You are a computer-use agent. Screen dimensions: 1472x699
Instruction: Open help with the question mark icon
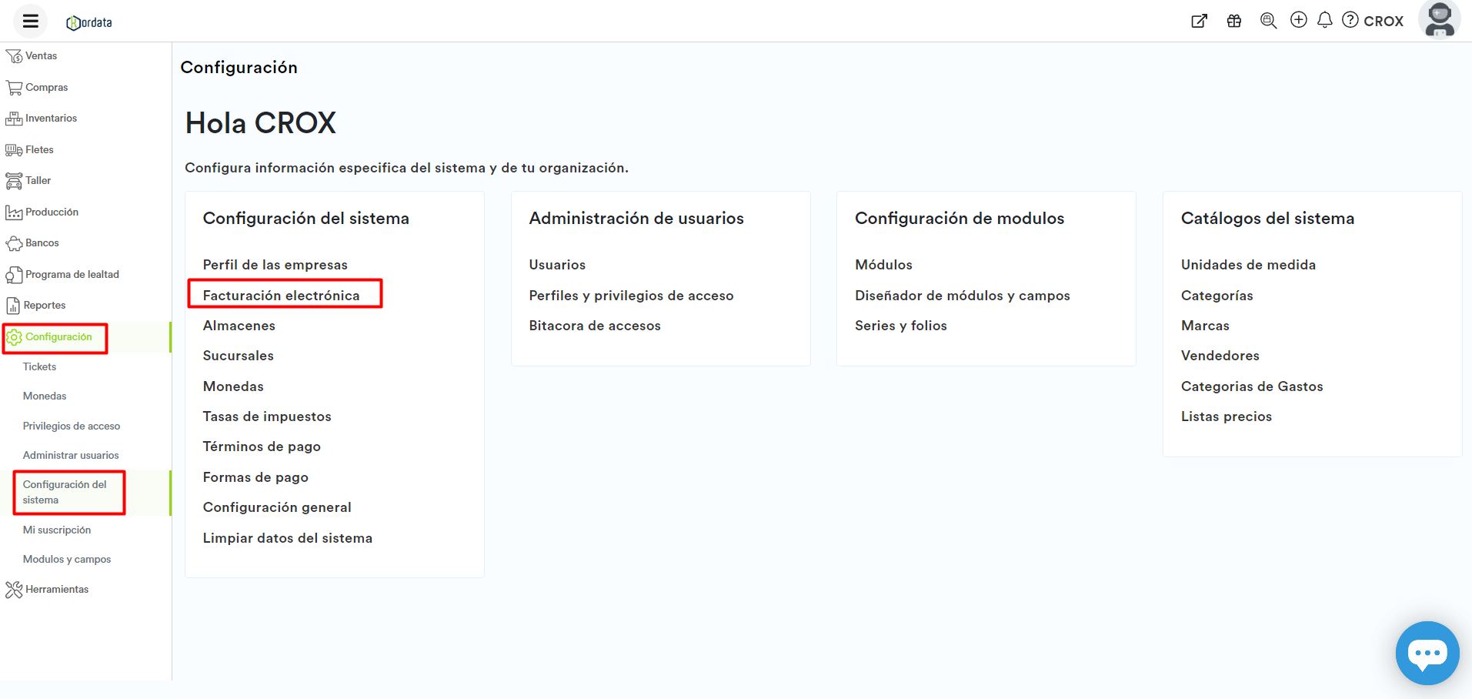point(1350,20)
